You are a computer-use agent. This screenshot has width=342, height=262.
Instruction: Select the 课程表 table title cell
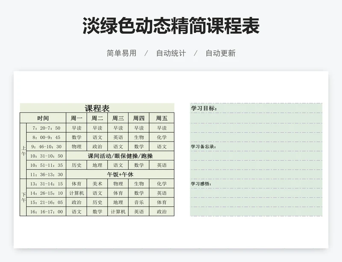pos(97,108)
